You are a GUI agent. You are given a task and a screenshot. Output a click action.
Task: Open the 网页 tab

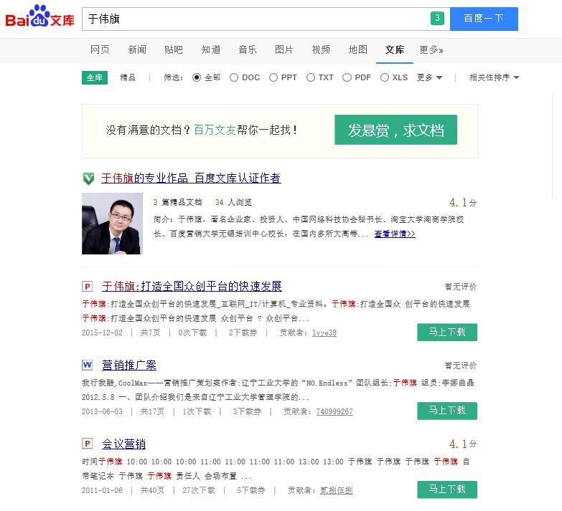[x=100, y=49]
